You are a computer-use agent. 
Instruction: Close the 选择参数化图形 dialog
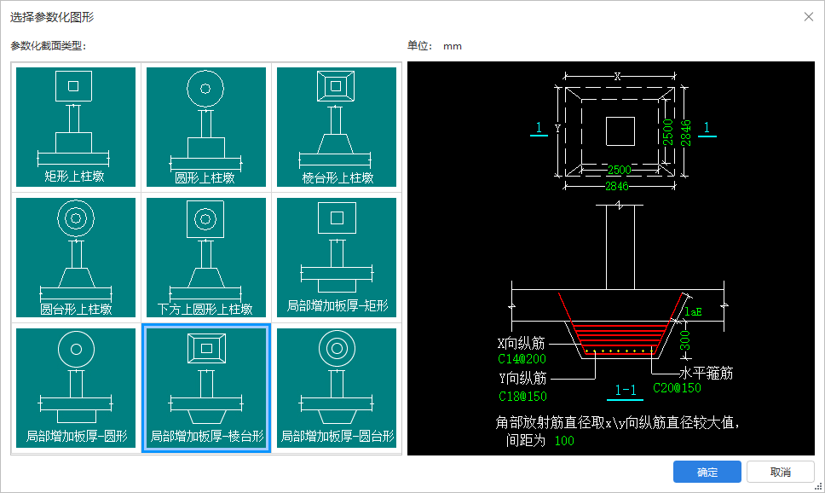coord(809,17)
